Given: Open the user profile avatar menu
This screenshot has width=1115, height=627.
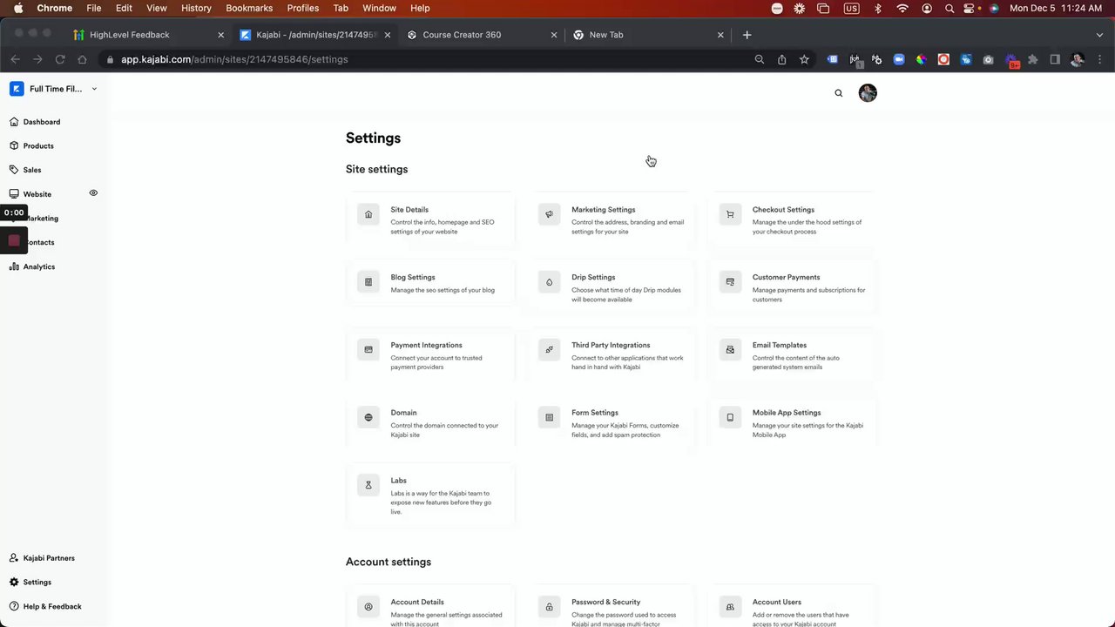Looking at the screenshot, I should pyautogui.click(x=868, y=93).
